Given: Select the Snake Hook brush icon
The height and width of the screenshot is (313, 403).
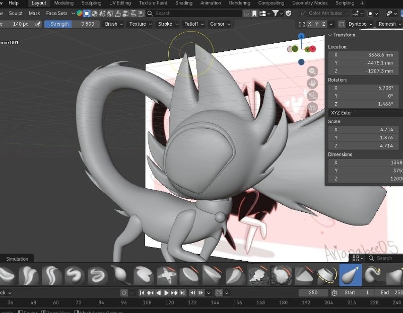Looking at the screenshot, I should (x=373, y=275).
